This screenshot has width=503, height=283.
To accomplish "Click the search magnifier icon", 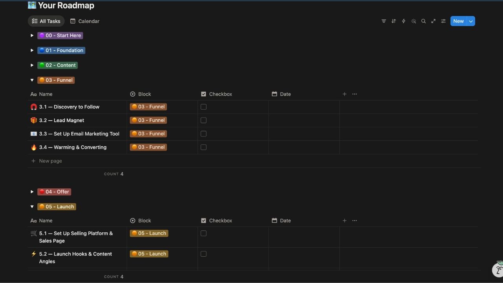I will pyautogui.click(x=423, y=21).
